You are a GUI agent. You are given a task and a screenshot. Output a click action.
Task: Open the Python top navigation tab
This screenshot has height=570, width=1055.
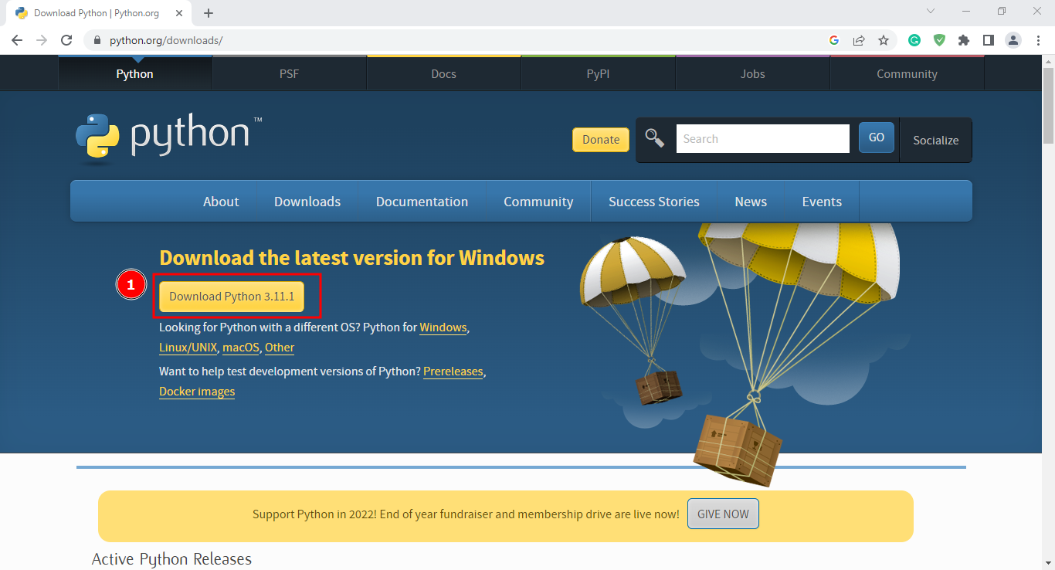click(x=135, y=74)
